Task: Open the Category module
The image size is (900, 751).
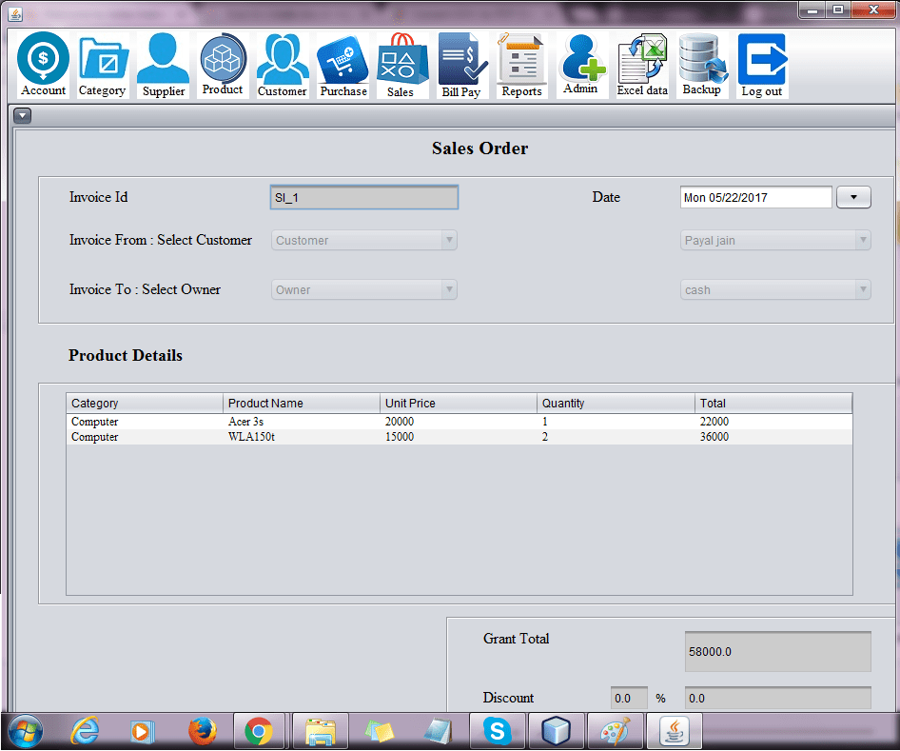Action: 102,65
